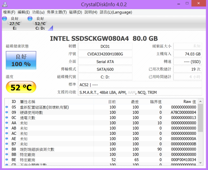Click status dot for attribute BB row
The width and height of the screenshot is (208, 170).
pos(7,154)
